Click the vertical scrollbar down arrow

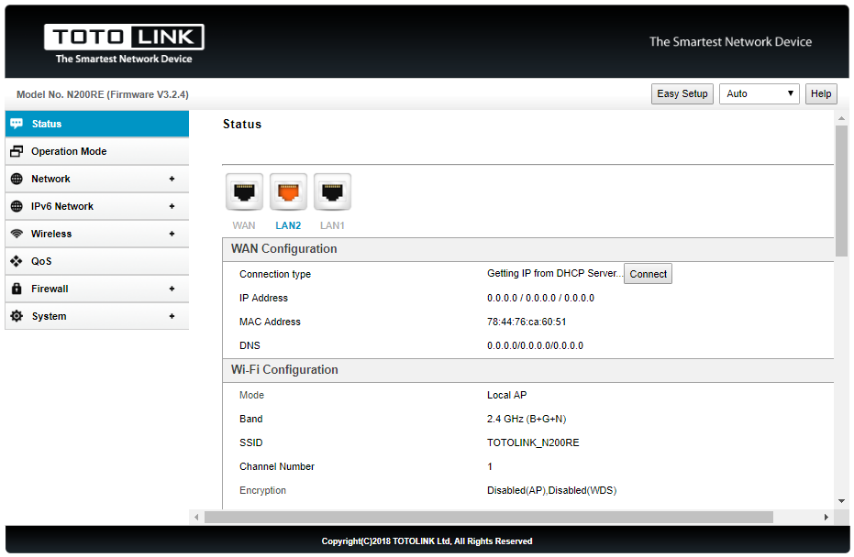(x=841, y=501)
